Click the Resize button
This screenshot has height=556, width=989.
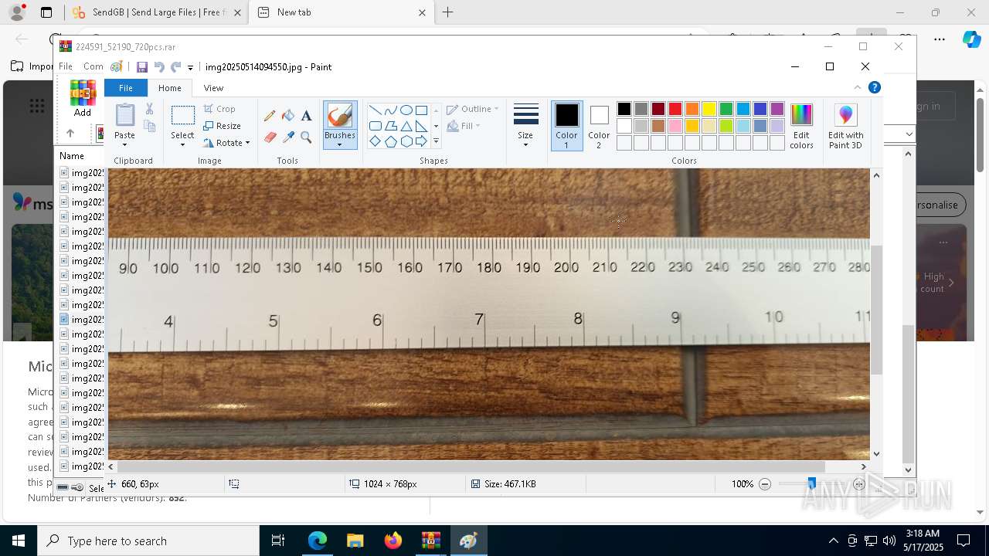coord(223,126)
